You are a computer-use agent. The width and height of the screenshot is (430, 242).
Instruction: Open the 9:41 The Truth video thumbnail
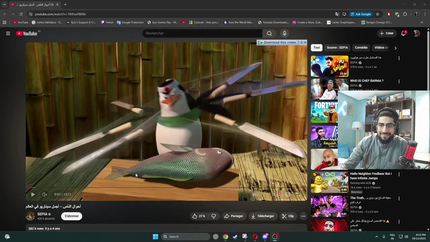pos(330,206)
